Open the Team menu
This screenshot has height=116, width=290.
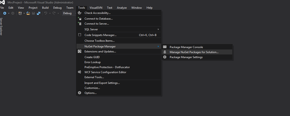[x=70, y=8]
